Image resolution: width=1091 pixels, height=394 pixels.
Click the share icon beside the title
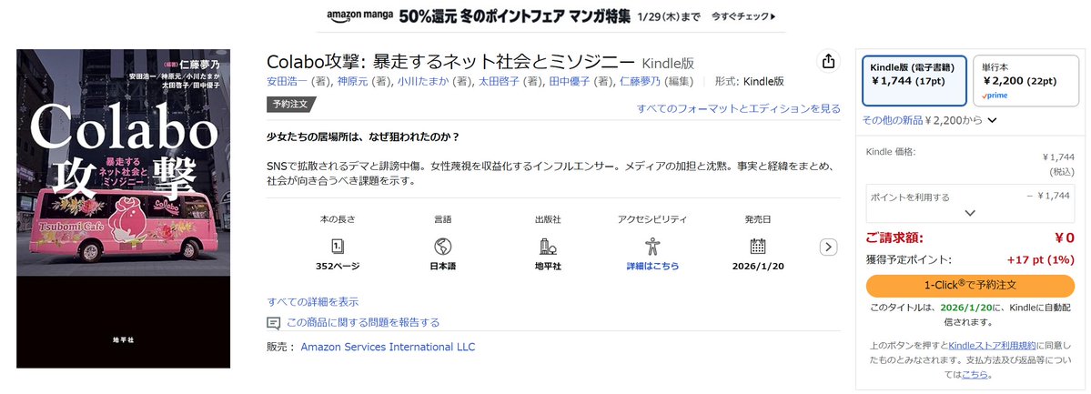click(828, 61)
